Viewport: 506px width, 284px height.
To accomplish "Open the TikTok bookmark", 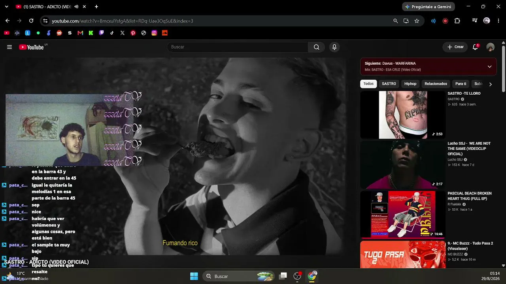I will point(112,33).
